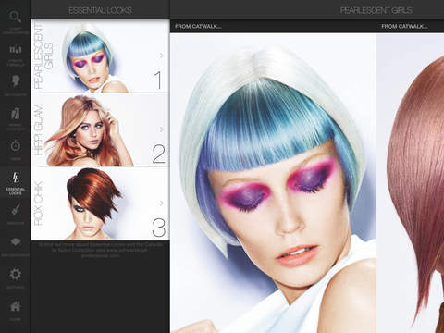The width and height of the screenshot is (444, 333).
Task: Open the large blue-fringe catwalk photo
Action: click(x=273, y=183)
